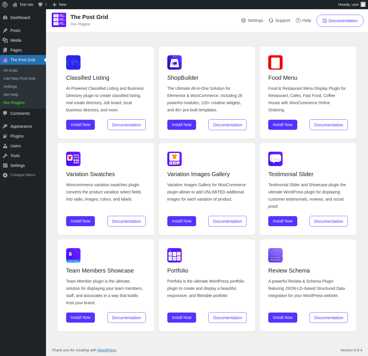Click the Testimonial Slider chat bubble icon

pos(275,159)
